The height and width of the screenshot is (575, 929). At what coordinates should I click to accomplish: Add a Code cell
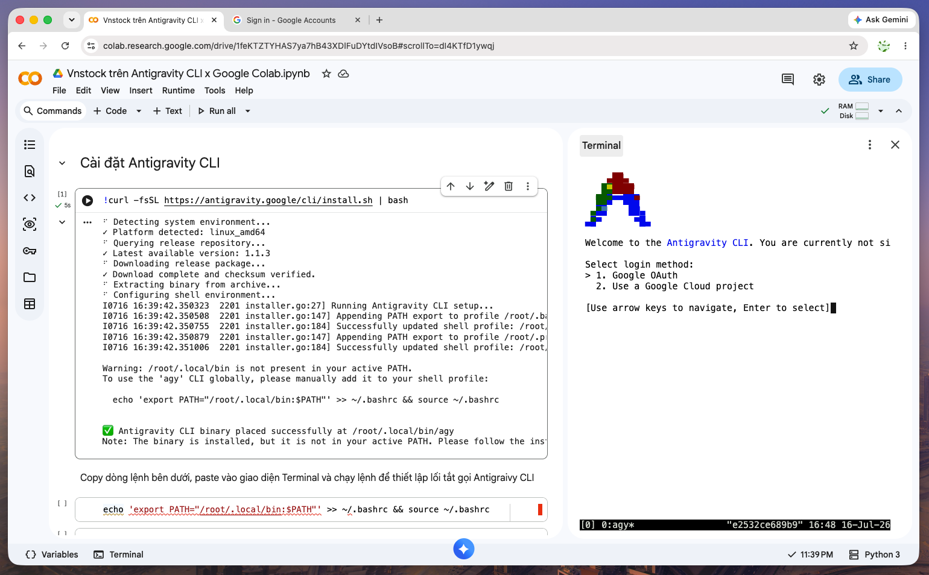coord(110,111)
